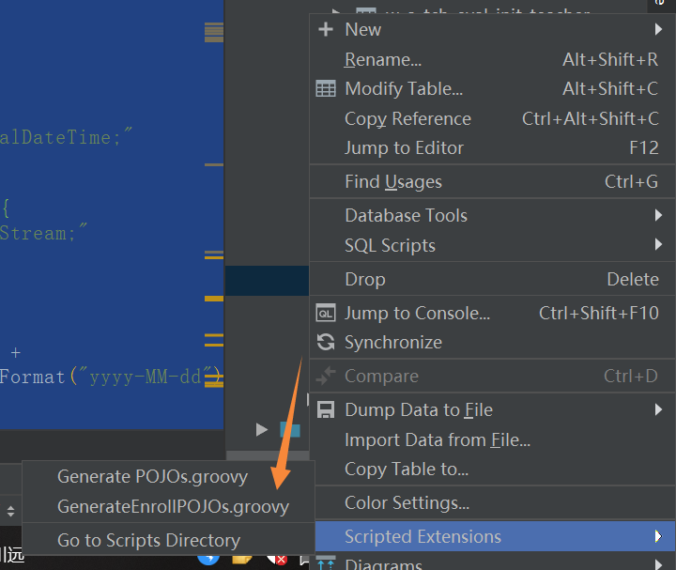Click the Dump Data save icon
The height and width of the screenshot is (570, 676).
click(x=326, y=410)
